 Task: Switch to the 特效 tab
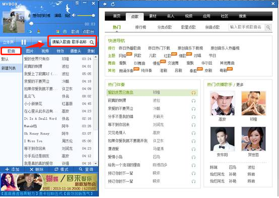coord(60,51)
